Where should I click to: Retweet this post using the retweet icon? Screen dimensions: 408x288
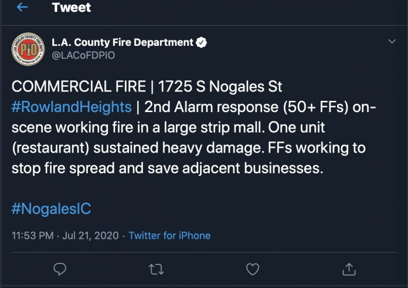coord(156,269)
